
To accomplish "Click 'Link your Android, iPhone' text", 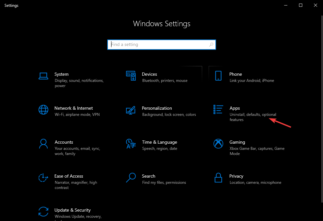I will click(x=252, y=81).
